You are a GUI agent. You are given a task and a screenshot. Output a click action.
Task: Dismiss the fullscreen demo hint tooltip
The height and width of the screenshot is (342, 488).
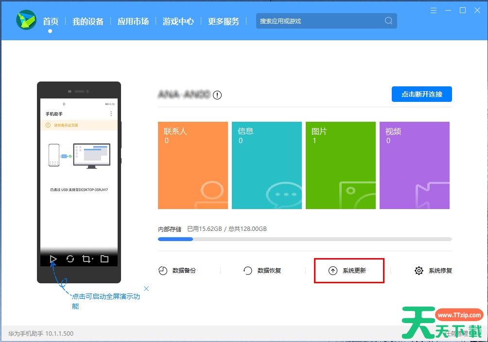[146, 289]
